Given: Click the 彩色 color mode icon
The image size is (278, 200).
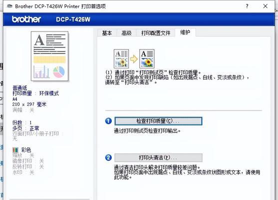Looking at the screenshot, I should pos(15,150).
